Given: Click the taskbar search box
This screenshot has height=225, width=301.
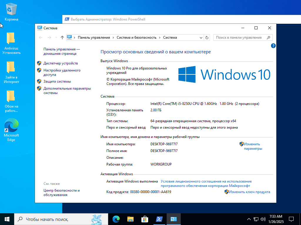Looking at the screenshot, I should coord(61,219).
